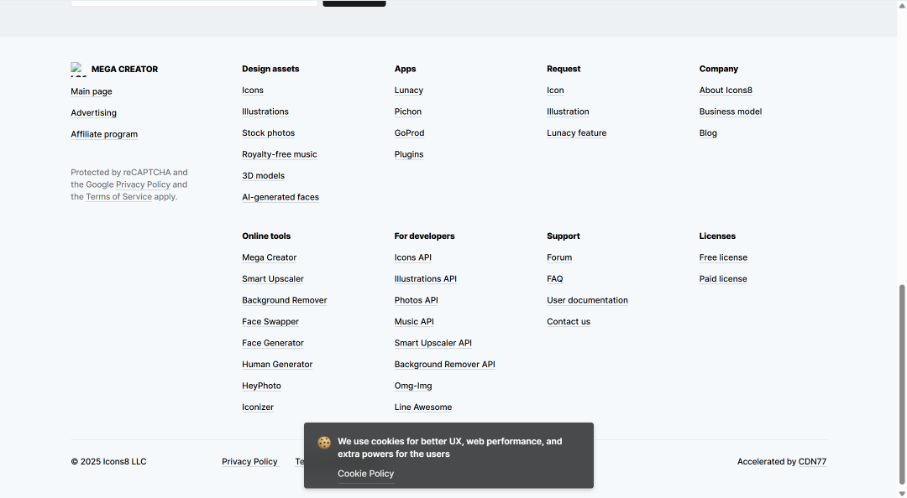The width and height of the screenshot is (907, 498).
Task: Open Lunacy feature request link
Action: pyautogui.click(x=577, y=132)
